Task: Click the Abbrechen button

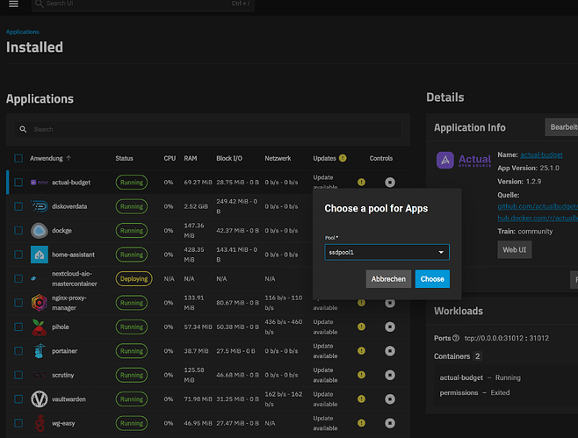Action: tap(388, 279)
